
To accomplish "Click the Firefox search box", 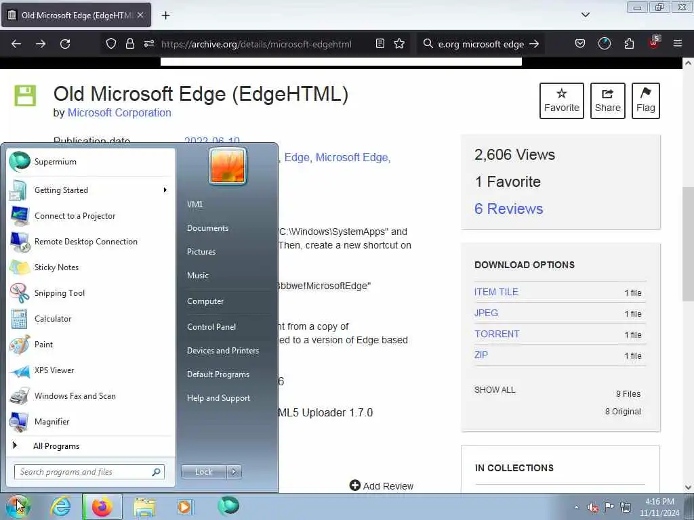I will tap(481, 44).
